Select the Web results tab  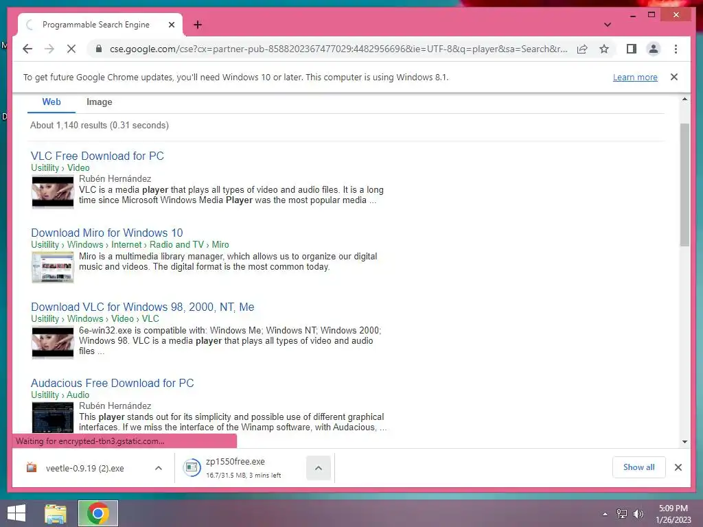click(51, 102)
